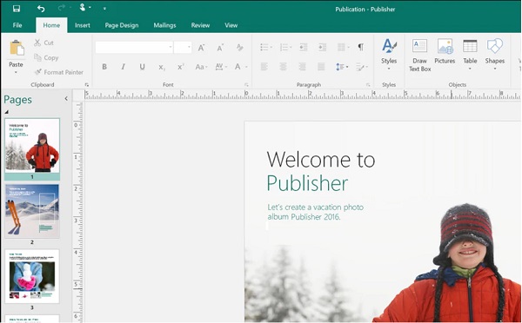Align text right
Image resolution: width=522 pixels, height=323 pixels.
(x=302, y=67)
